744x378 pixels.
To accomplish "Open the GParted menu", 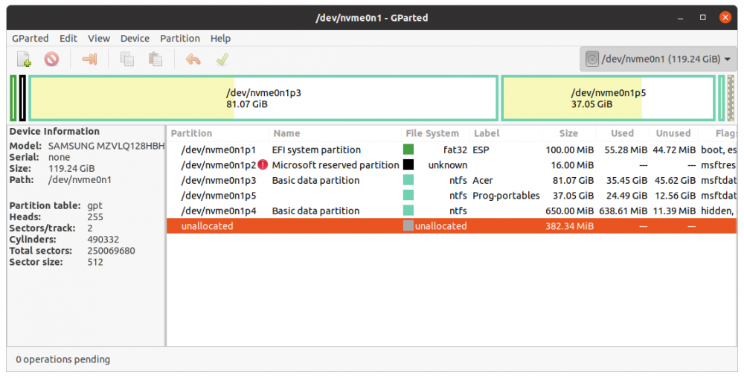I will [x=30, y=38].
